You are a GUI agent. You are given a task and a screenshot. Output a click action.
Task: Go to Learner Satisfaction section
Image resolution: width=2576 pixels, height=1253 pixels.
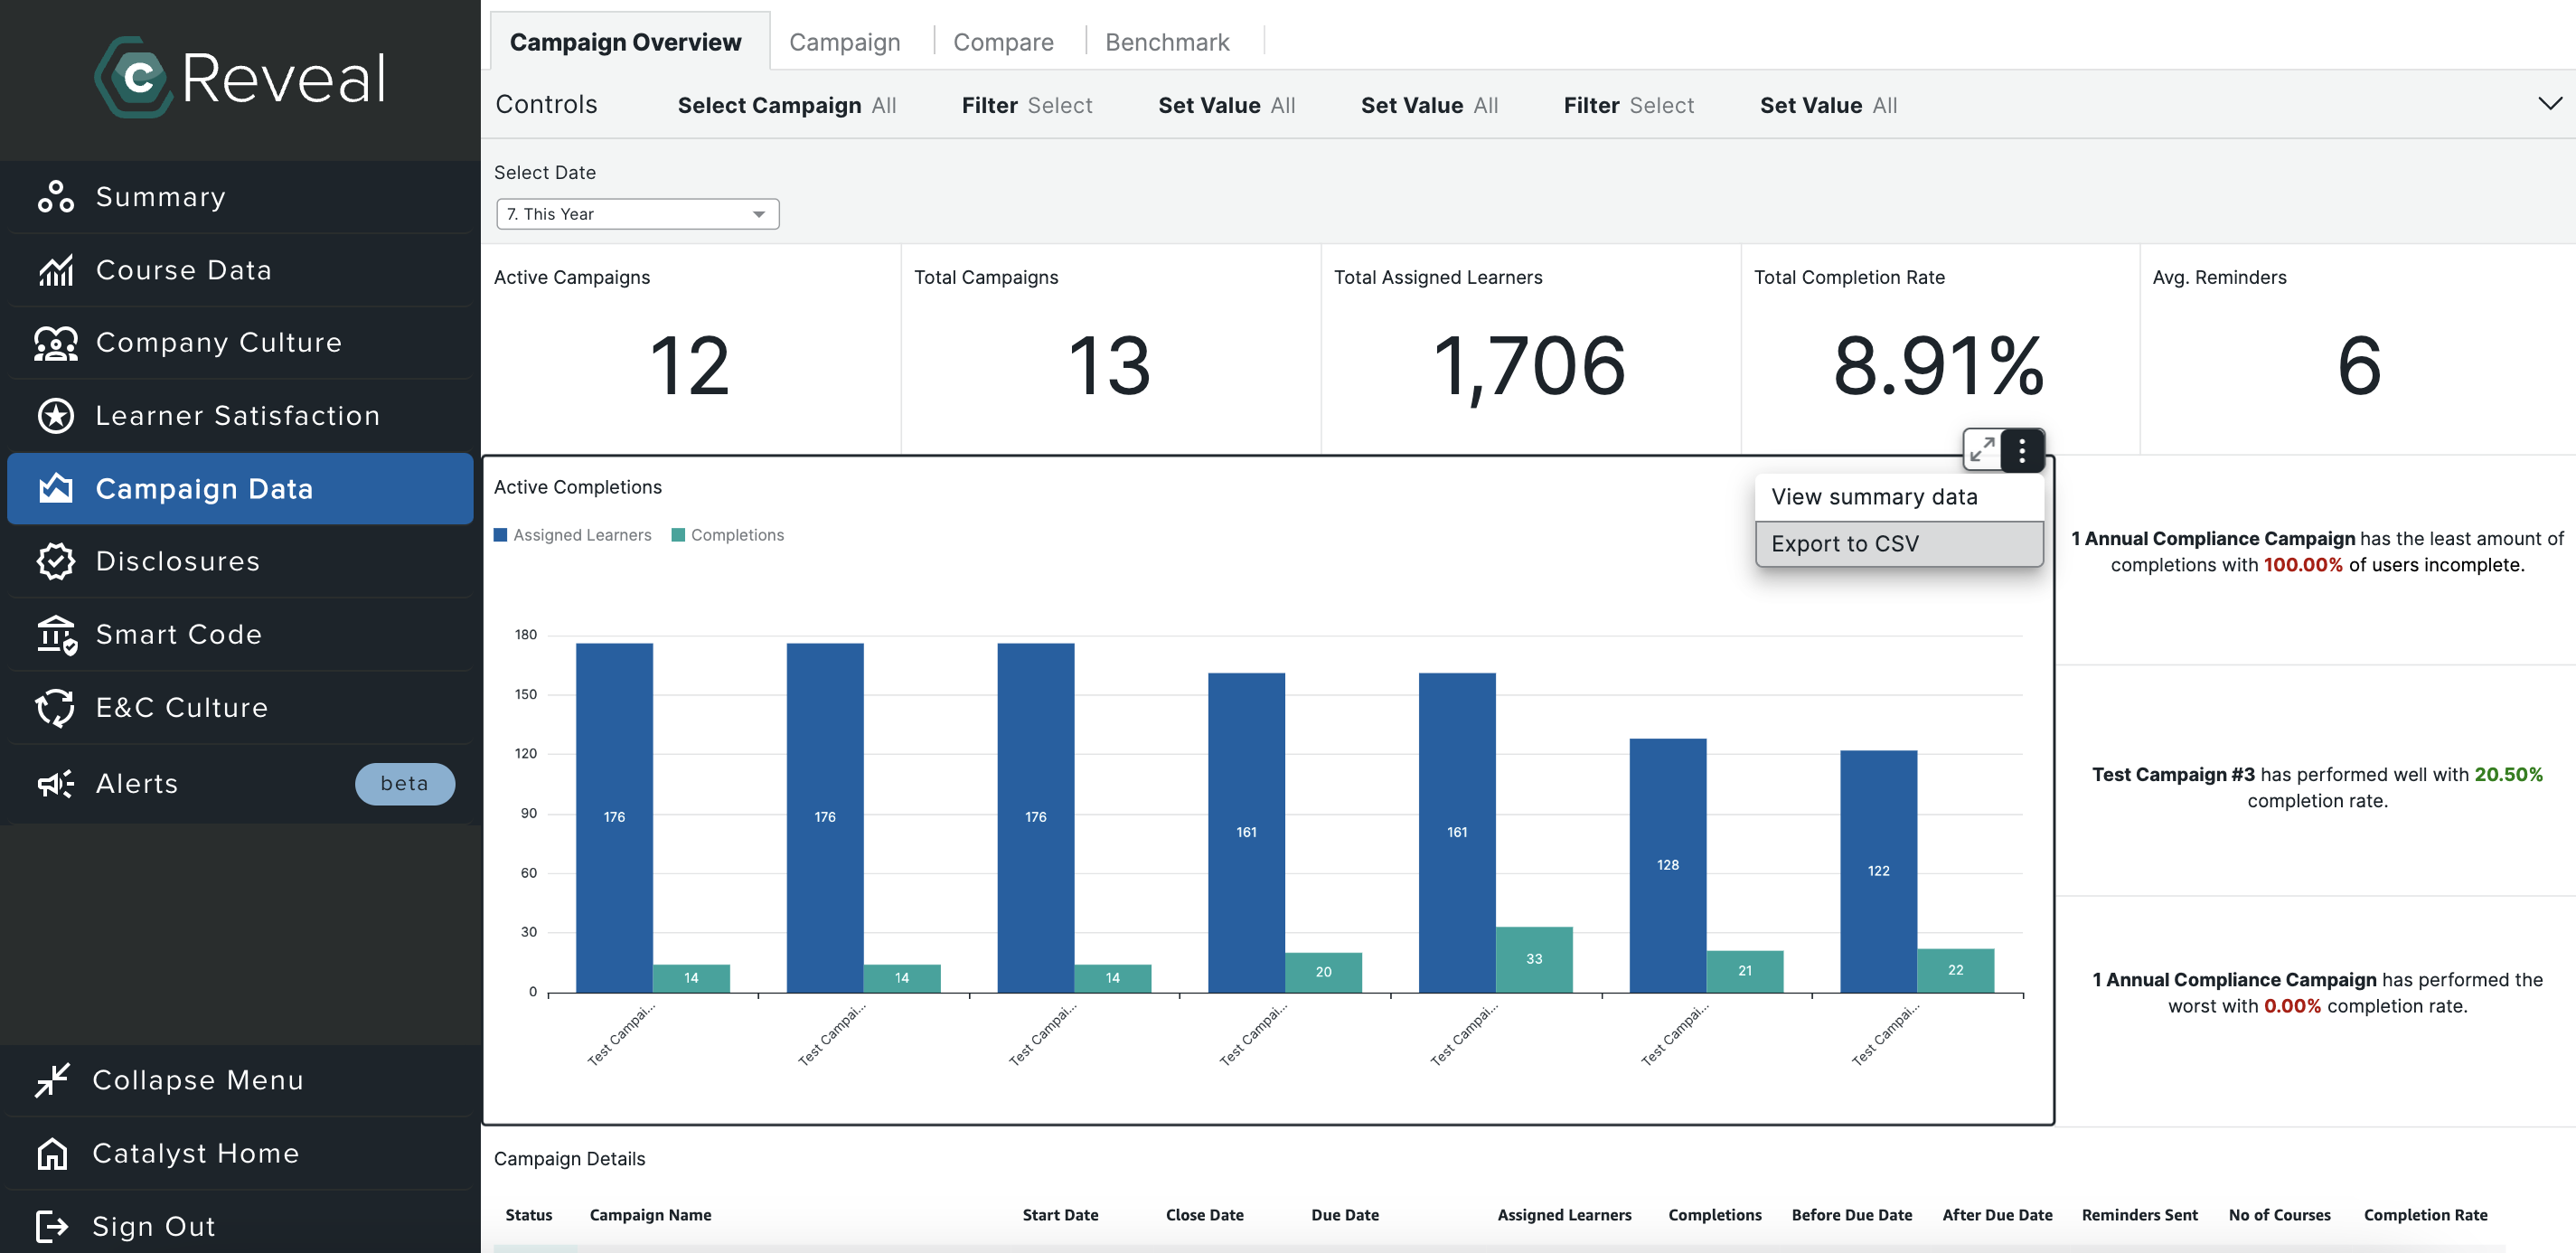pyautogui.click(x=239, y=416)
